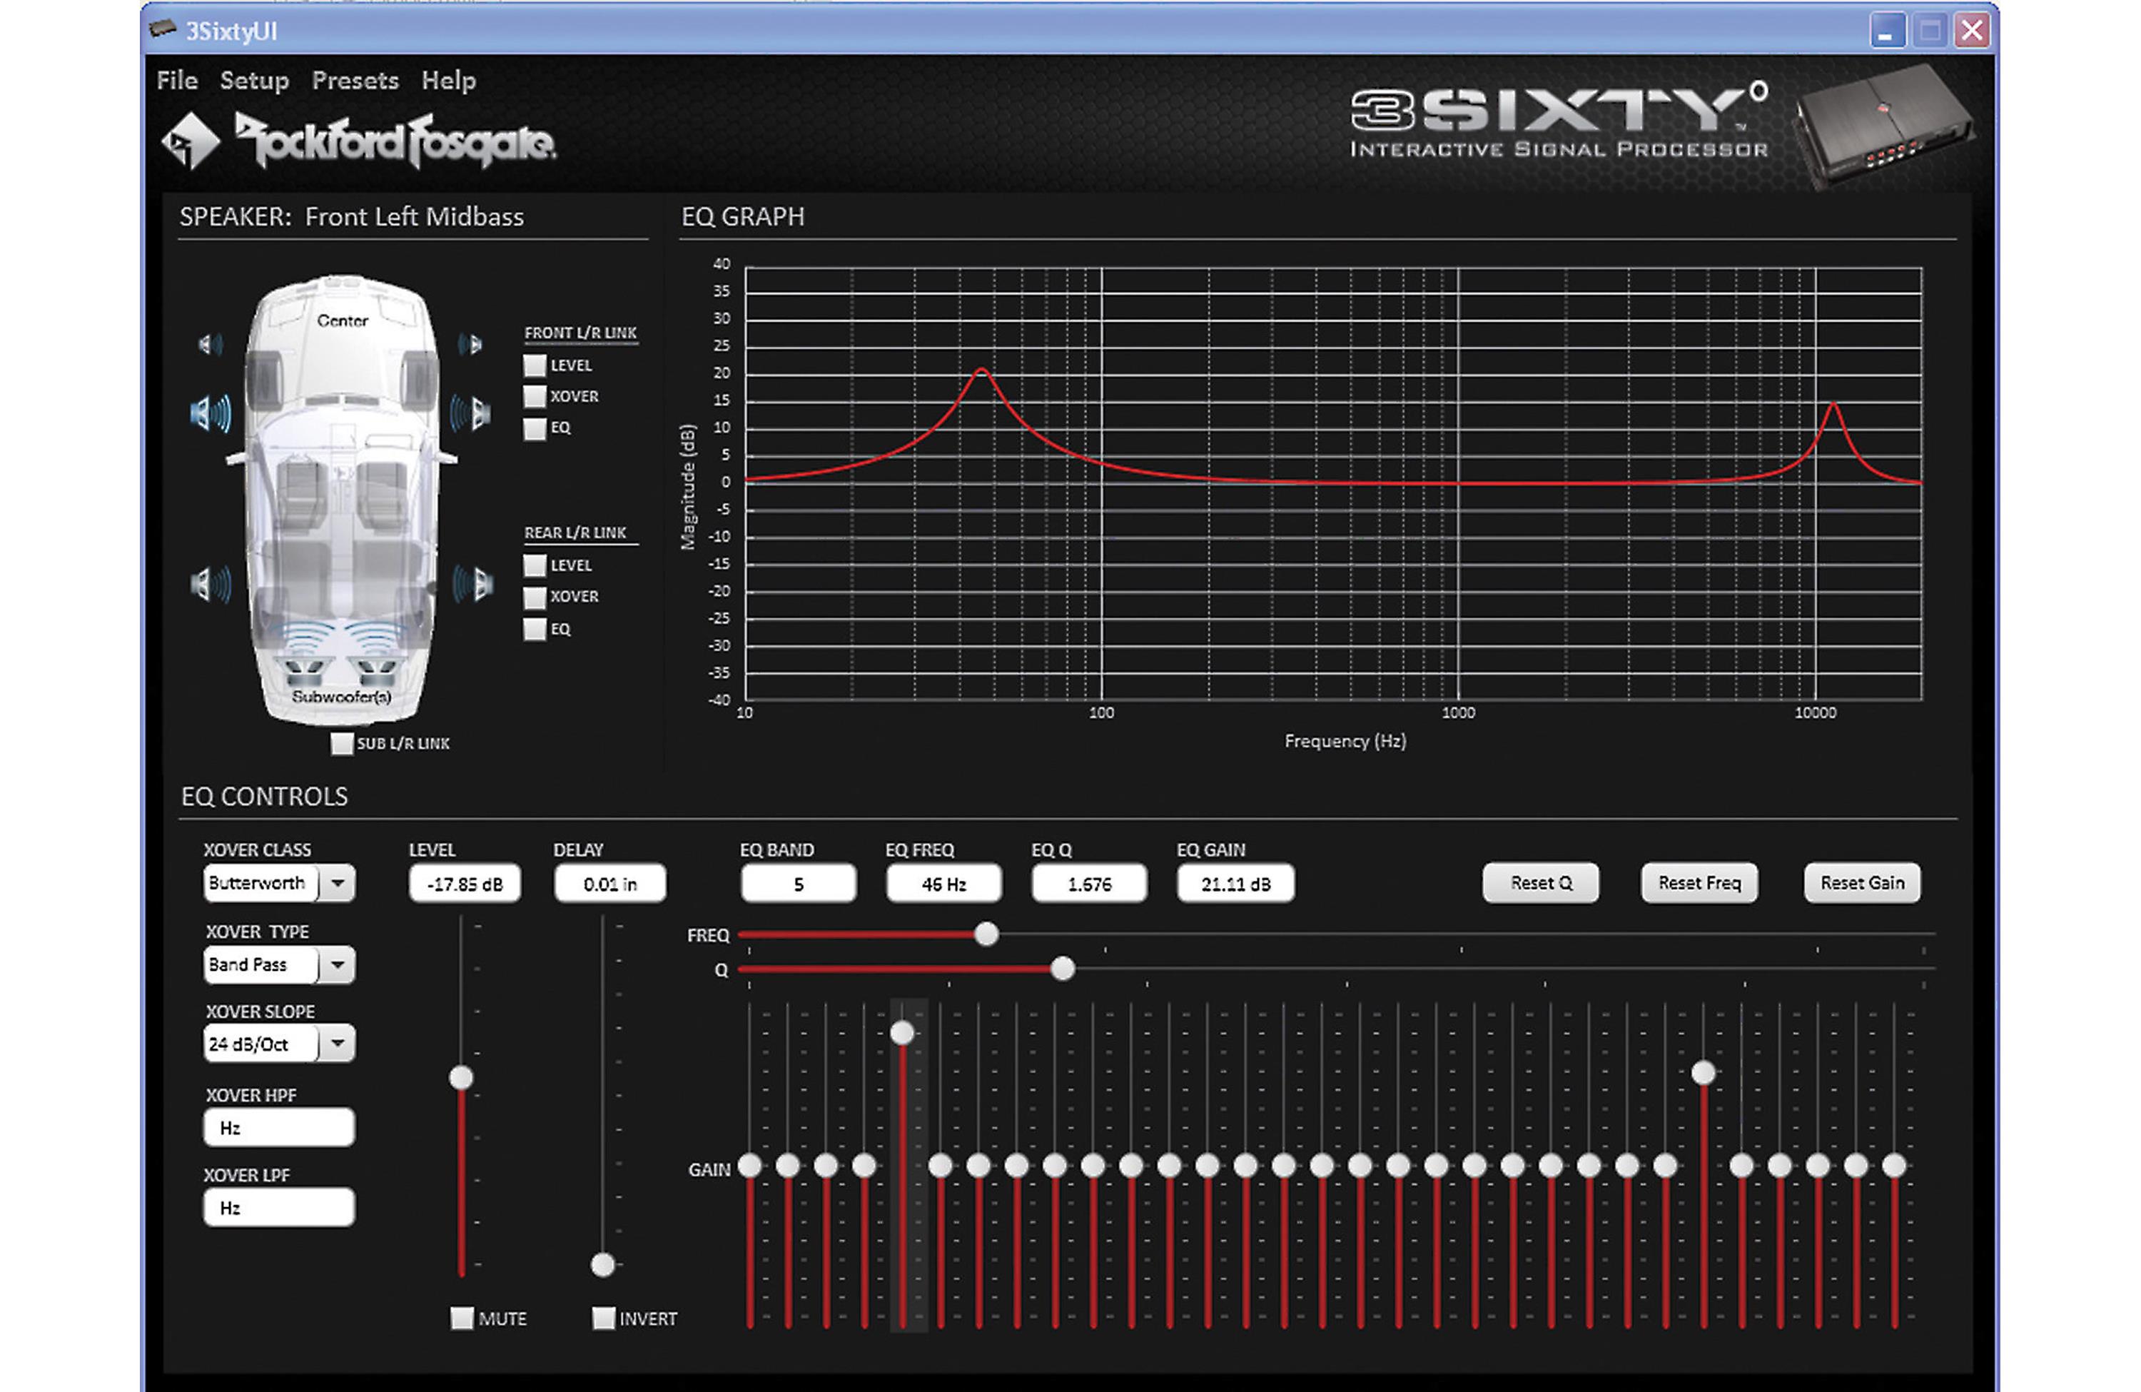Select the Center speaker on the car
The height and width of the screenshot is (1392, 2141).
click(x=342, y=321)
